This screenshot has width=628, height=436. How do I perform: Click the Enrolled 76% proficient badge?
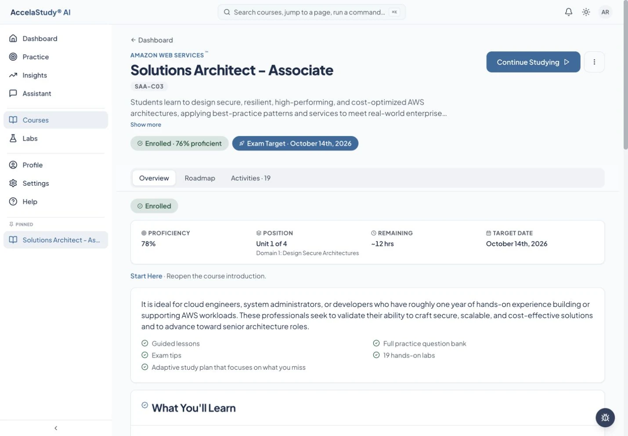tap(179, 144)
